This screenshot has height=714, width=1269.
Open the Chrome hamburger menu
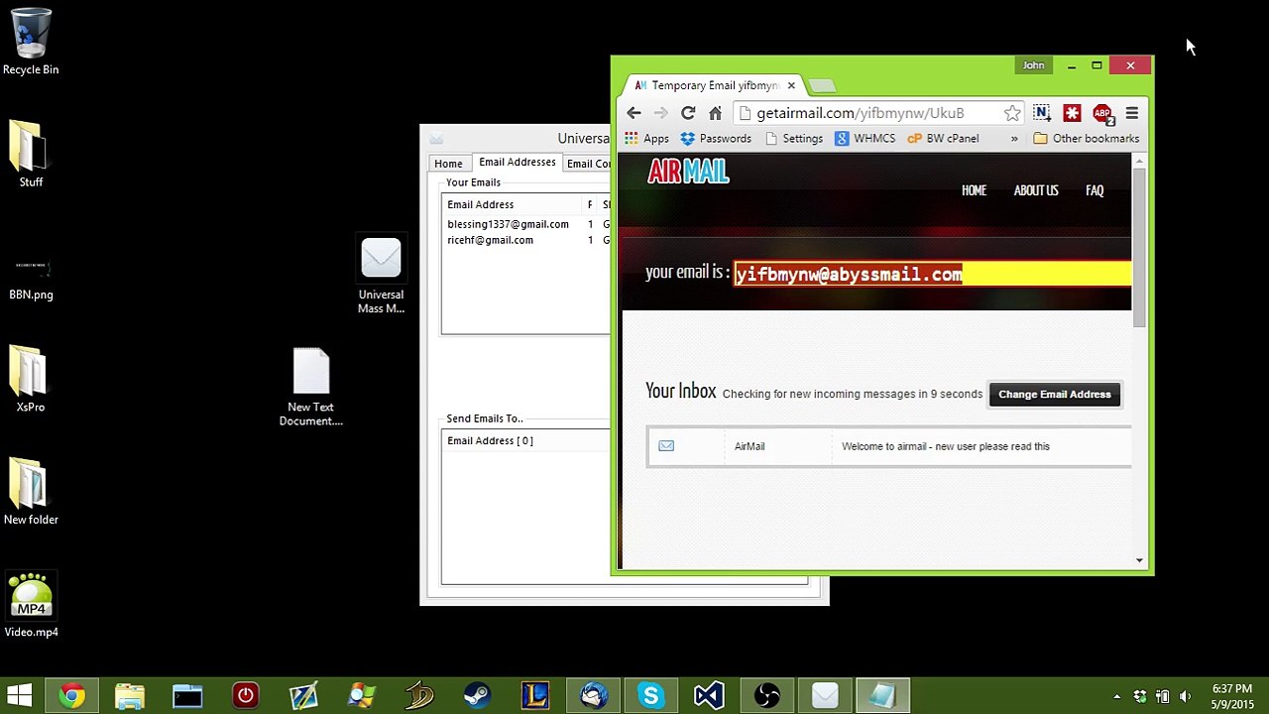[x=1131, y=113]
